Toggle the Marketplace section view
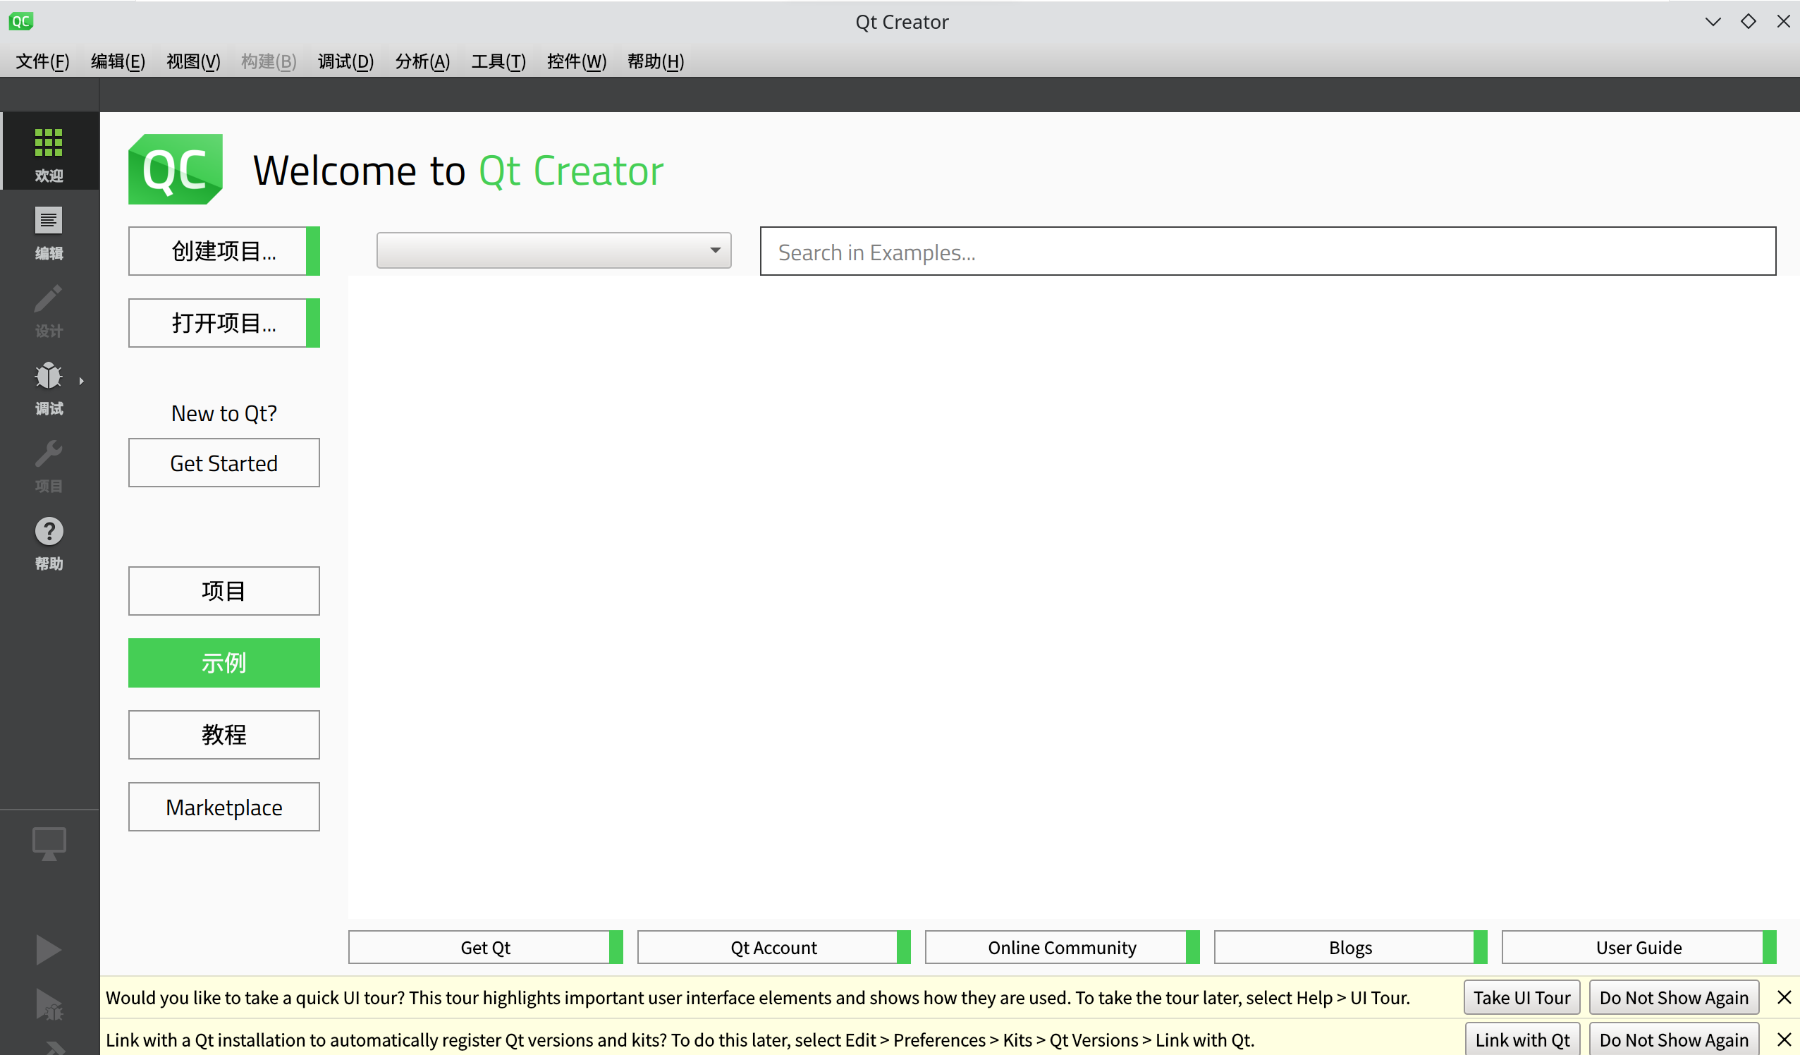 tap(224, 806)
